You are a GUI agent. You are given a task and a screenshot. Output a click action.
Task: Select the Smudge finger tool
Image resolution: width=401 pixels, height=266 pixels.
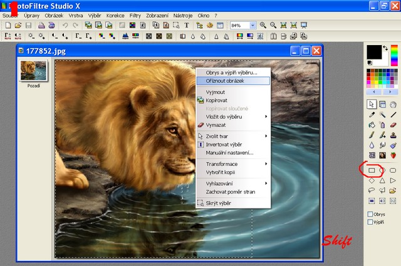(382, 145)
